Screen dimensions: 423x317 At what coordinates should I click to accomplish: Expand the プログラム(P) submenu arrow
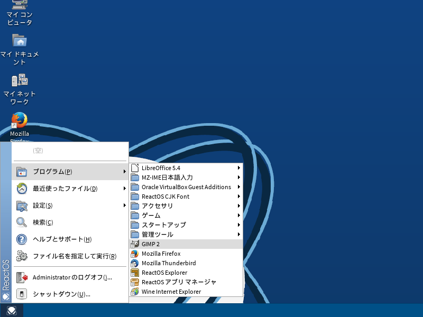124,171
